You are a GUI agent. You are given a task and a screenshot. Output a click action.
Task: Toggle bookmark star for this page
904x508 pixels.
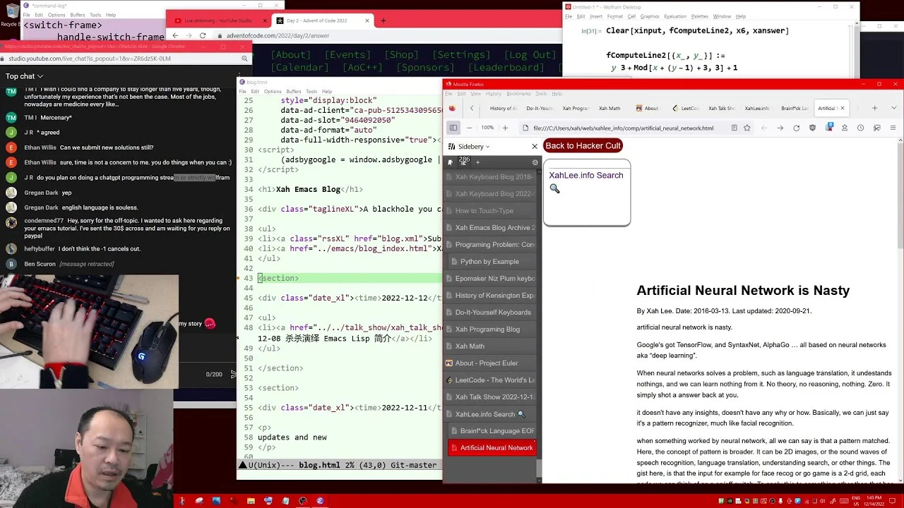747,128
